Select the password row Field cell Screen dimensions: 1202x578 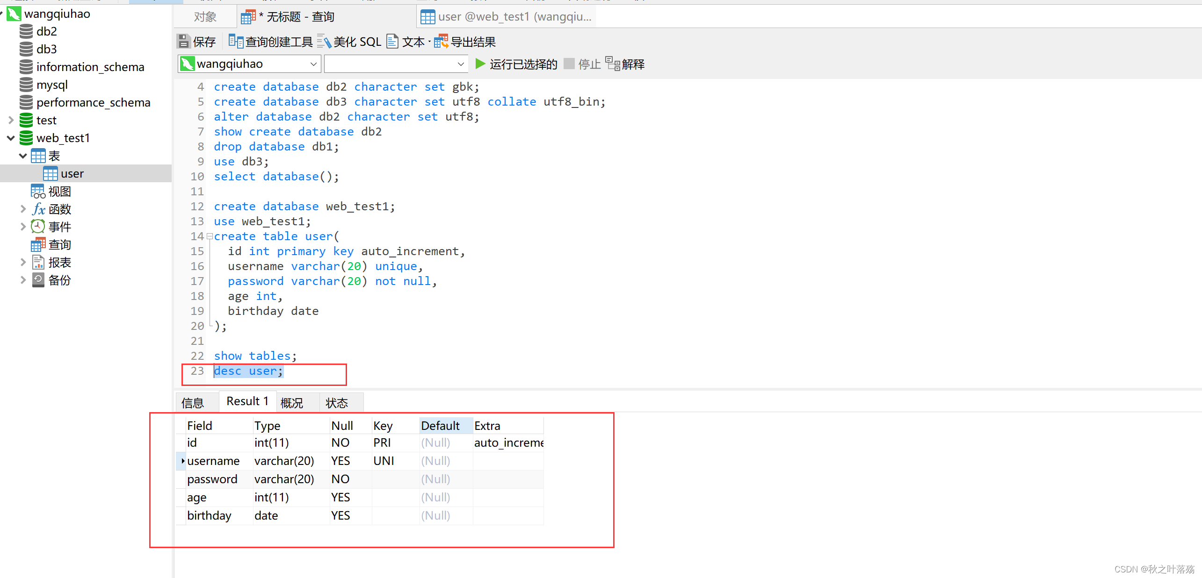pyautogui.click(x=219, y=479)
